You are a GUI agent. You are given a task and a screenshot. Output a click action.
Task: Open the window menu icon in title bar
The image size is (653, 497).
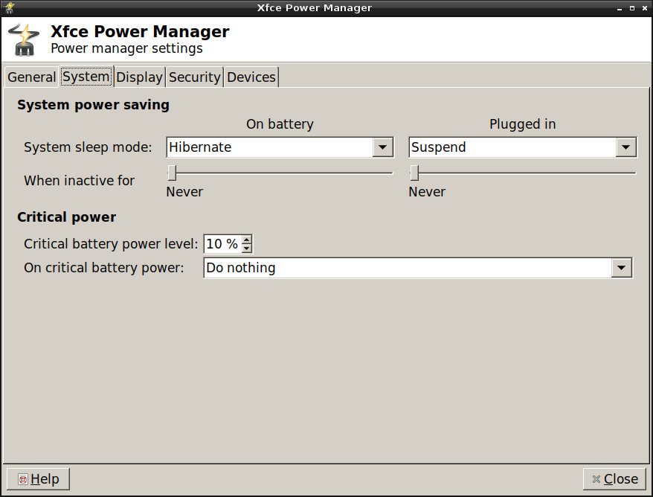click(9, 7)
